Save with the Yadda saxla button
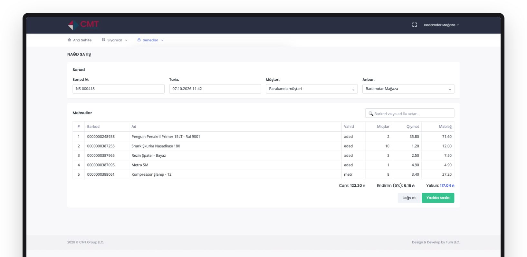527x257 pixels. (438, 198)
